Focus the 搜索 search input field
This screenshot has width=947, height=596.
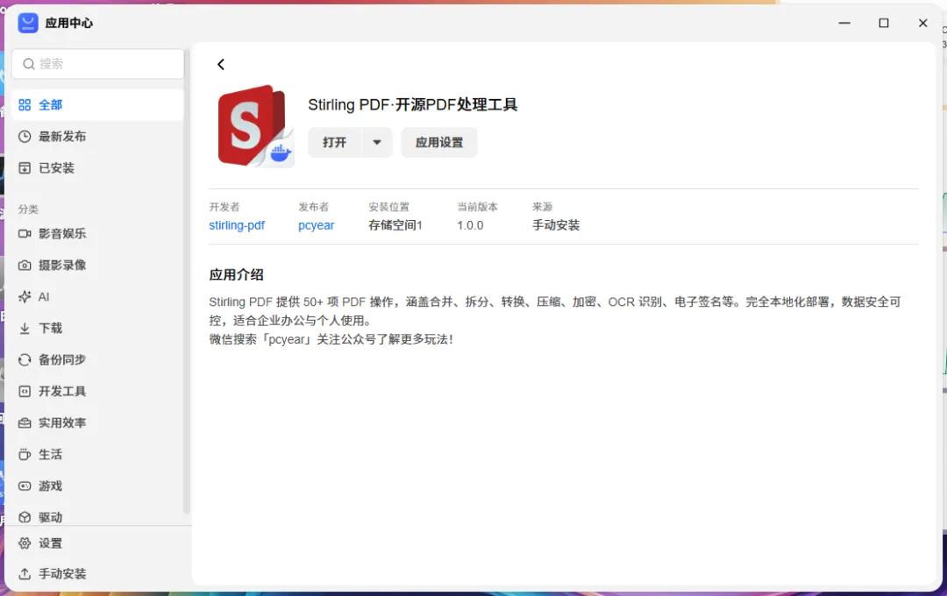(x=98, y=64)
